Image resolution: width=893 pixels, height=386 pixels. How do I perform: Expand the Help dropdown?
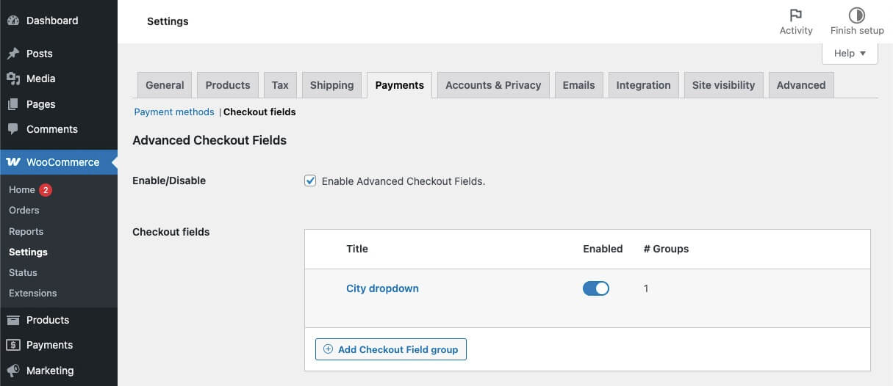pyautogui.click(x=850, y=53)
